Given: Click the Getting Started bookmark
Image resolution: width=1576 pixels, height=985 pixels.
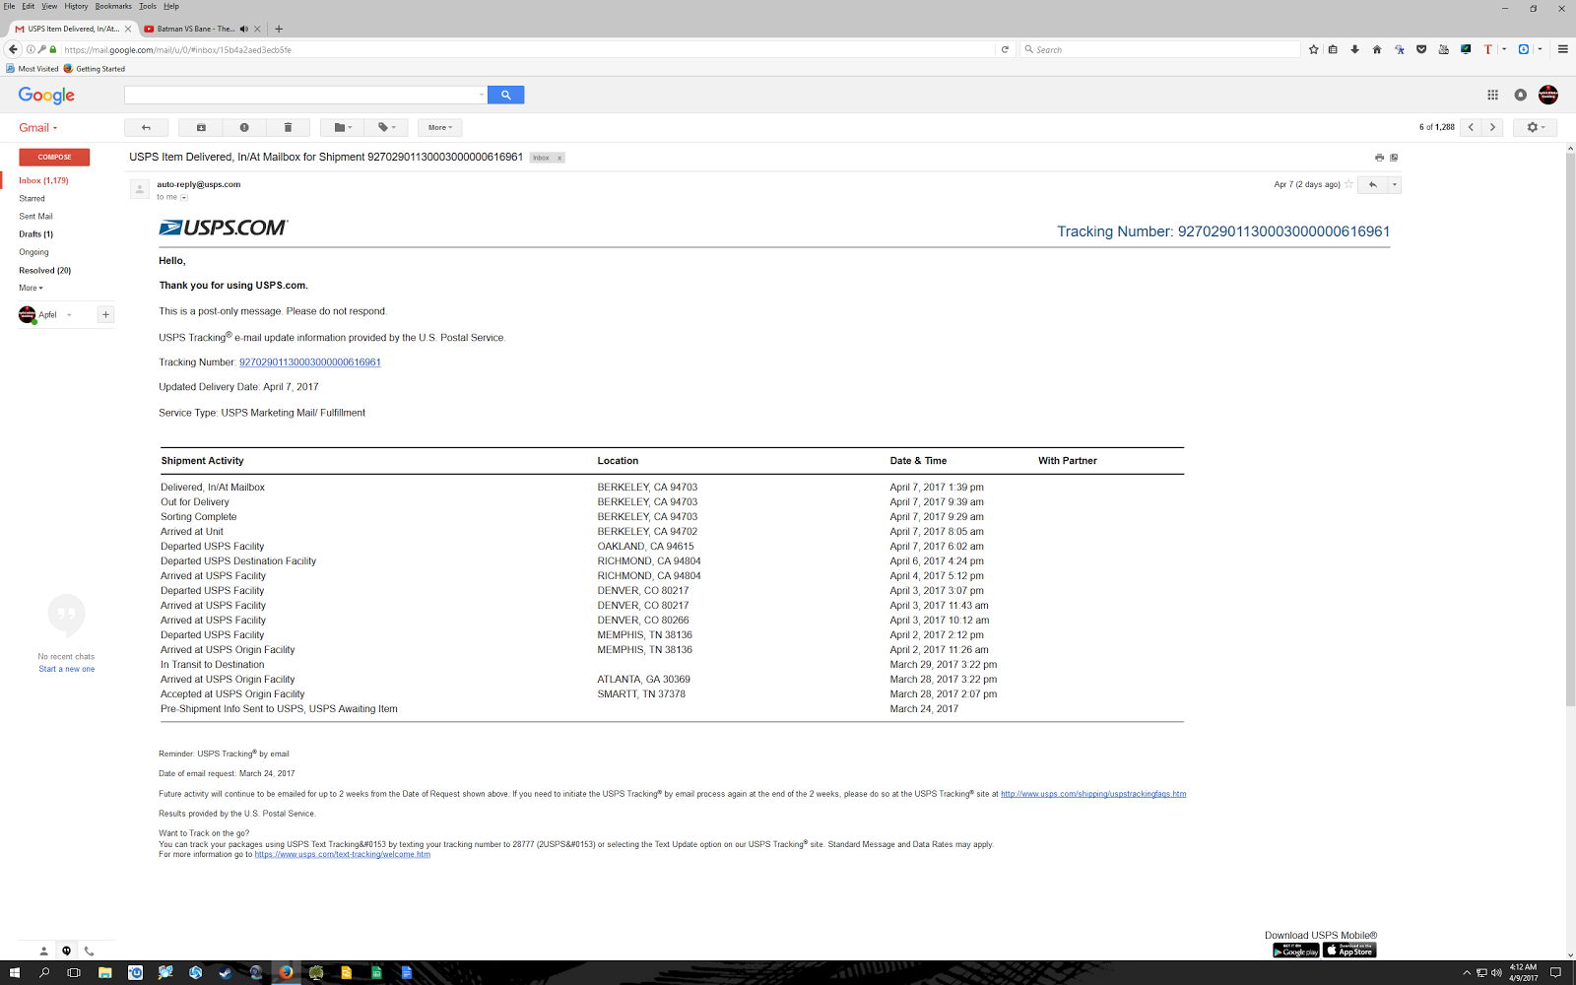Looking at the screenshot, I should pos(95,69).
